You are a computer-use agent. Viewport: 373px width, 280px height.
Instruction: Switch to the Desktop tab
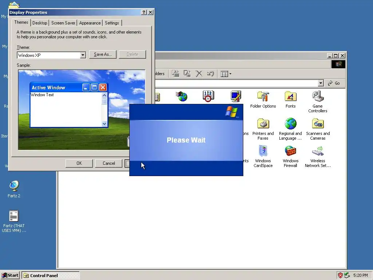(x=40, y=23)
